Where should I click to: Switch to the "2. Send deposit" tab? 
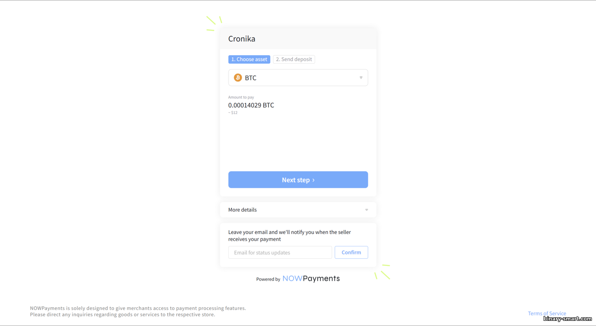tap(294, 59)
